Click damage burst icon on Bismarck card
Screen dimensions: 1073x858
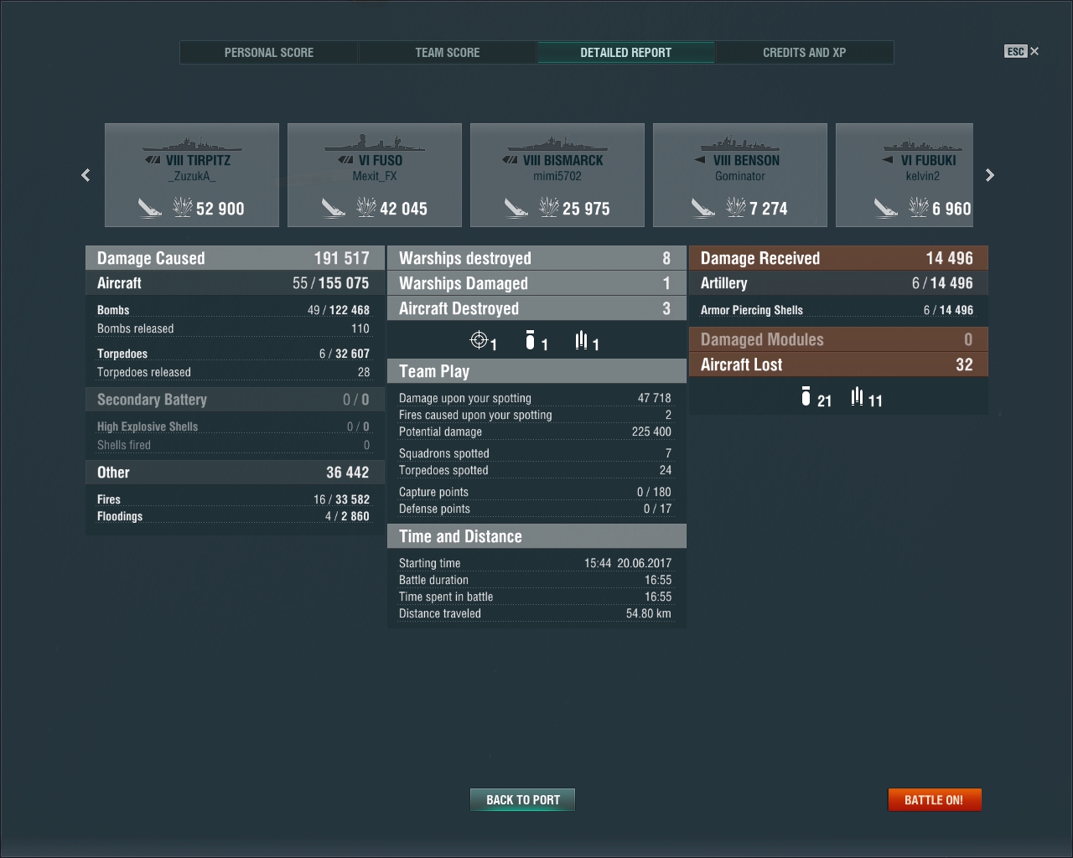pos(549,207)
